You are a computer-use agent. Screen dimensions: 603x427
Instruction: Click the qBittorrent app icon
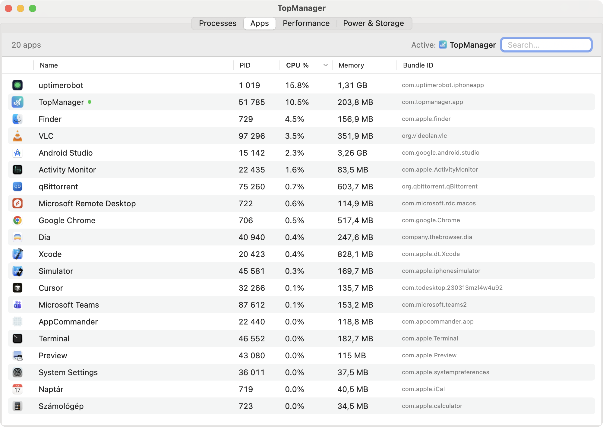pyautogui.click(x=17, y=187)
